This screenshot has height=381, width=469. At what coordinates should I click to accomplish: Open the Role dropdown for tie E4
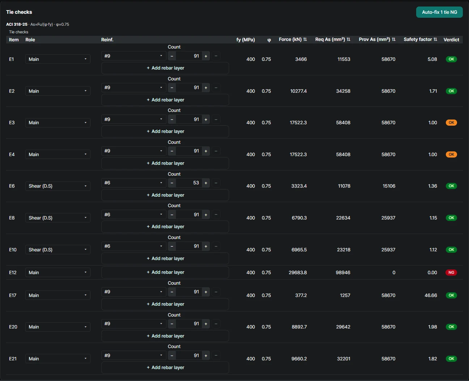[58, 155]
